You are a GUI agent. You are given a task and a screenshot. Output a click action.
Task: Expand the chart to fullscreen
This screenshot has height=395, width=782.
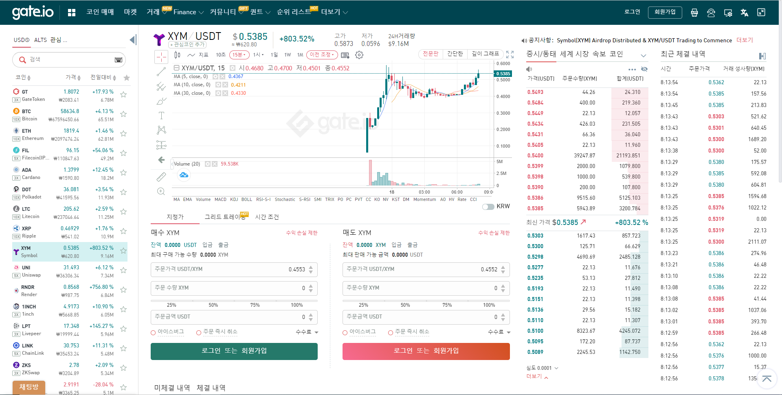coord(510,55)
